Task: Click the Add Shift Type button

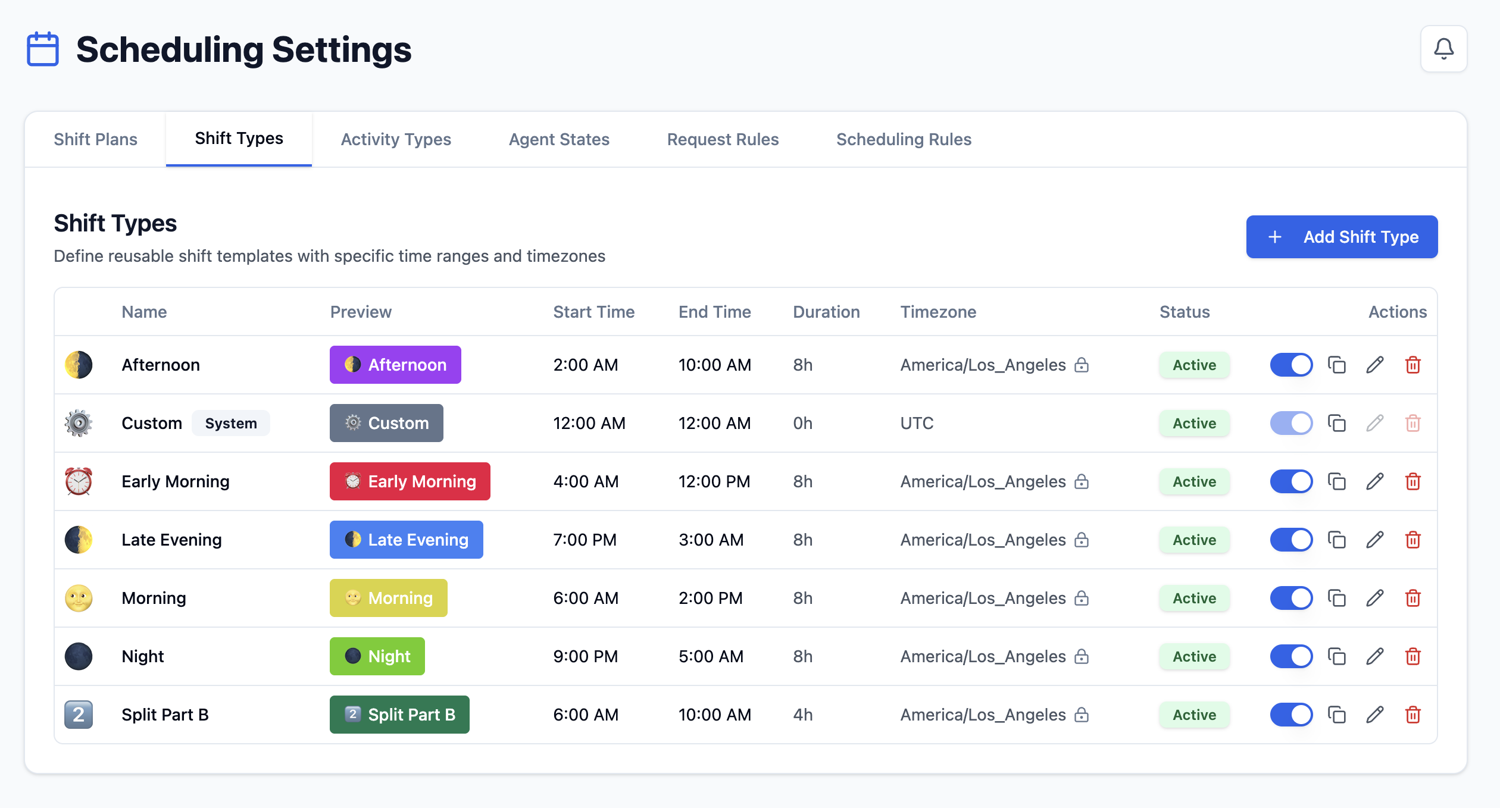Action: [1342, 237]
